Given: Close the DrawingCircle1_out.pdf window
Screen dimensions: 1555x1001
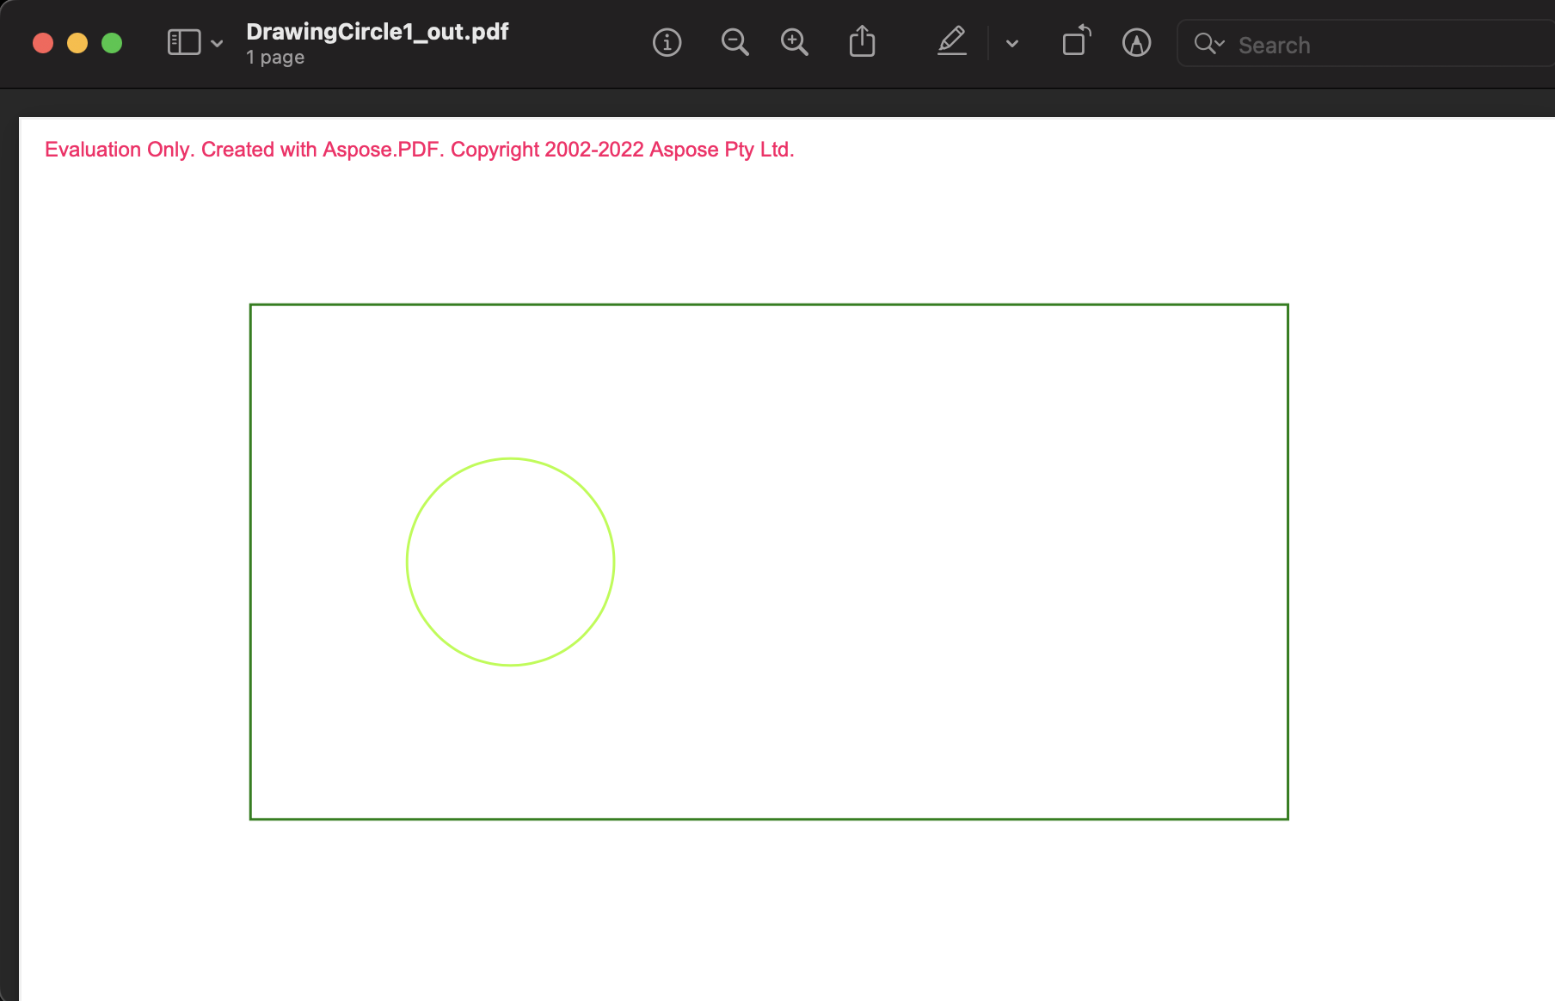Looking at the screenshot, I should coord(42,42).
